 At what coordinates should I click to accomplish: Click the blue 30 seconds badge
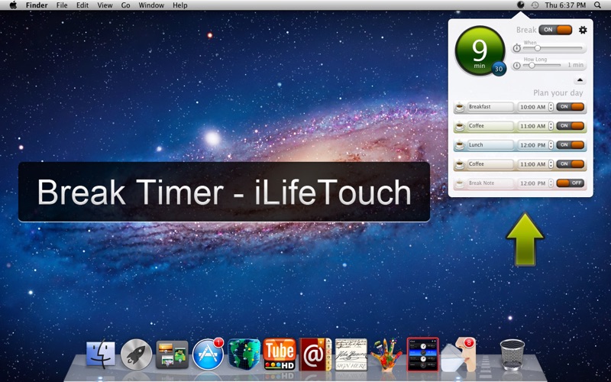(499, 69)
